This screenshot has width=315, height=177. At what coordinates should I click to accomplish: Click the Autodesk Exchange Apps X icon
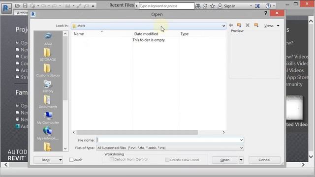(x=257, y=6)
